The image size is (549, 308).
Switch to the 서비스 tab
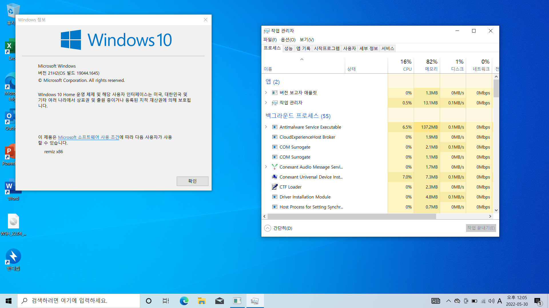click(388, 48)
